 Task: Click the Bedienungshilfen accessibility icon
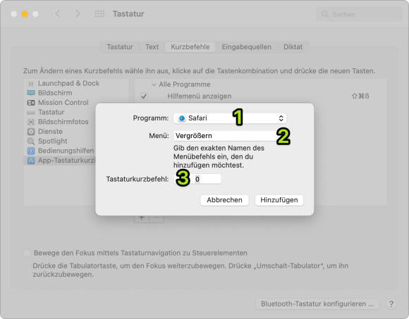(31, 151)
